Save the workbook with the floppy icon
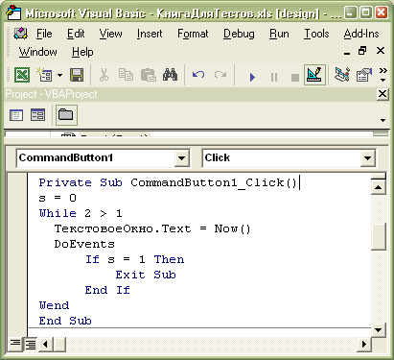Screen dimensions: 394x360 pyautogui.click(x=77, y=75)
